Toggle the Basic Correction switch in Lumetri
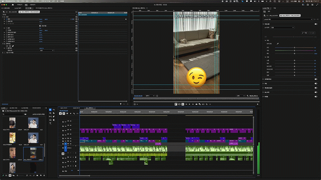Image resolution: width=321 pixels, height=180 pixels. point(316,24)
